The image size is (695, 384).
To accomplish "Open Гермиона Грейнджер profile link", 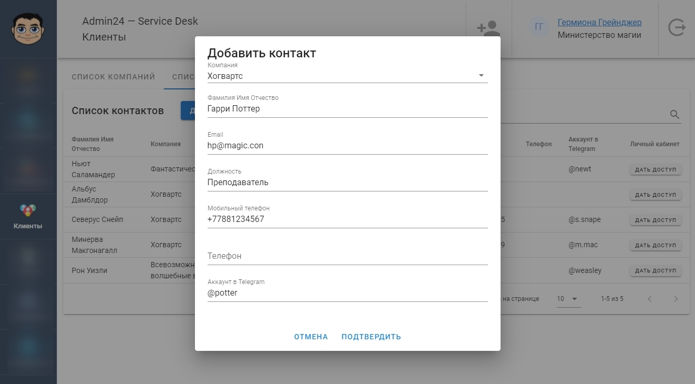I will click(x=600, y=23).
